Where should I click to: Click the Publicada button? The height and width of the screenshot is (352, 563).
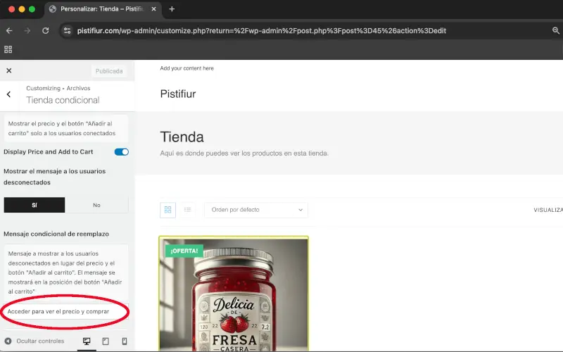point(109,71)
